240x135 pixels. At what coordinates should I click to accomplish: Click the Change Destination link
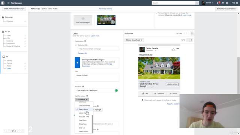click(97, 65)
